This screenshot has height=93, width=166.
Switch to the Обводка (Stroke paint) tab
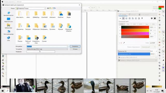(133, 14)
